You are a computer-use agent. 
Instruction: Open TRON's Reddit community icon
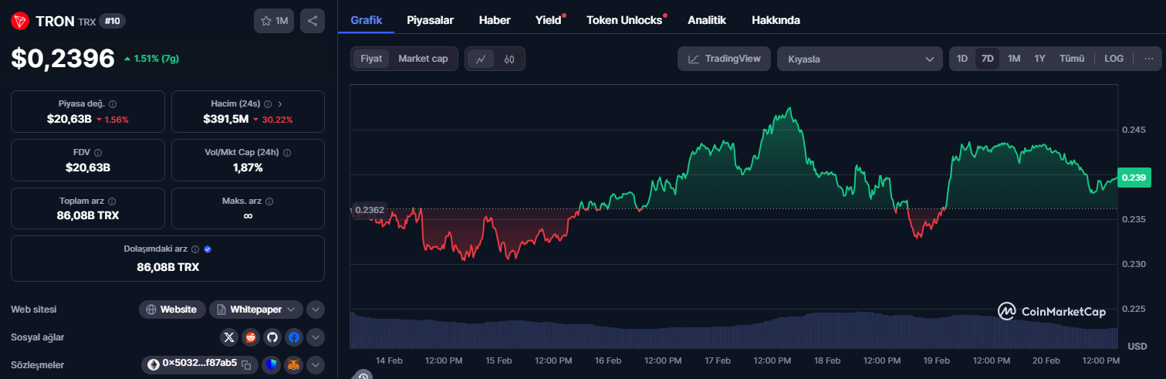[x=251, y=337]
